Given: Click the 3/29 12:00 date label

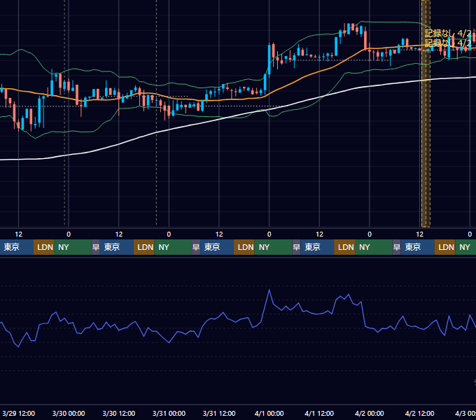Looking at the screenshot, I should pyautogui.click(x=18, y=414).
